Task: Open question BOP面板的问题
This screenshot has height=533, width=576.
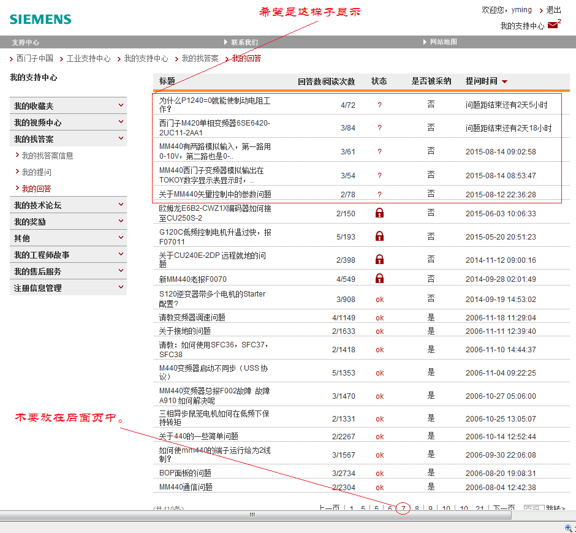Action: (x=185, y=473)
